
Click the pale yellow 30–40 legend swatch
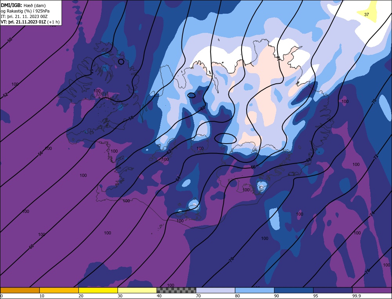137,290
